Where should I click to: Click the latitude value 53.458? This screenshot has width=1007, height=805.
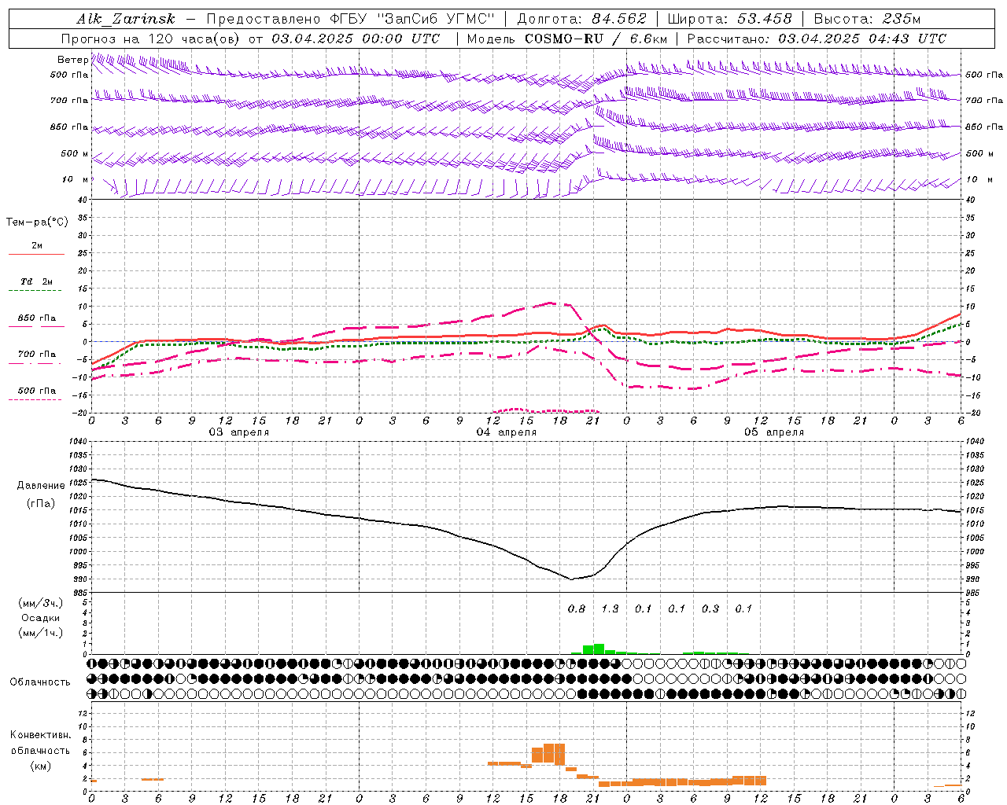[765, 19]
